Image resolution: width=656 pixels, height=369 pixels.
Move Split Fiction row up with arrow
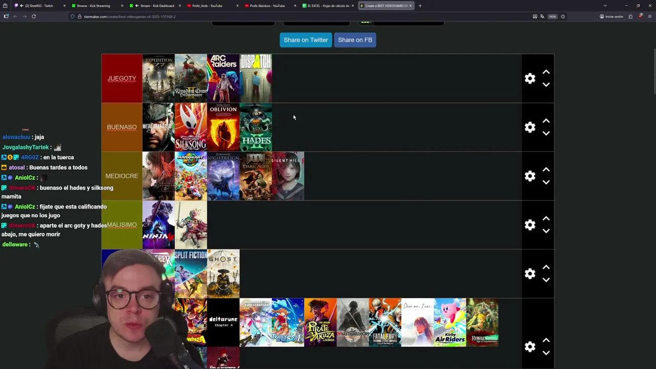click(x=546, y=268)
